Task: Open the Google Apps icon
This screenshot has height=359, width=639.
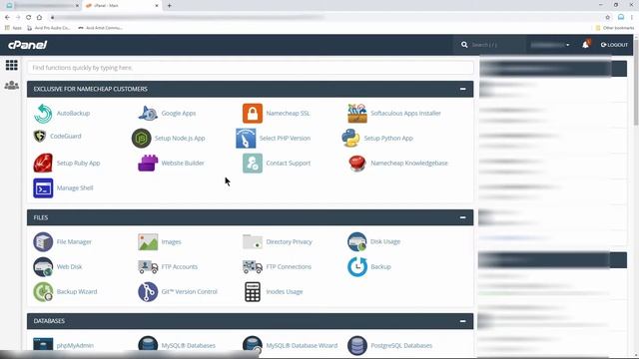Action: click(x=148, y=113)
